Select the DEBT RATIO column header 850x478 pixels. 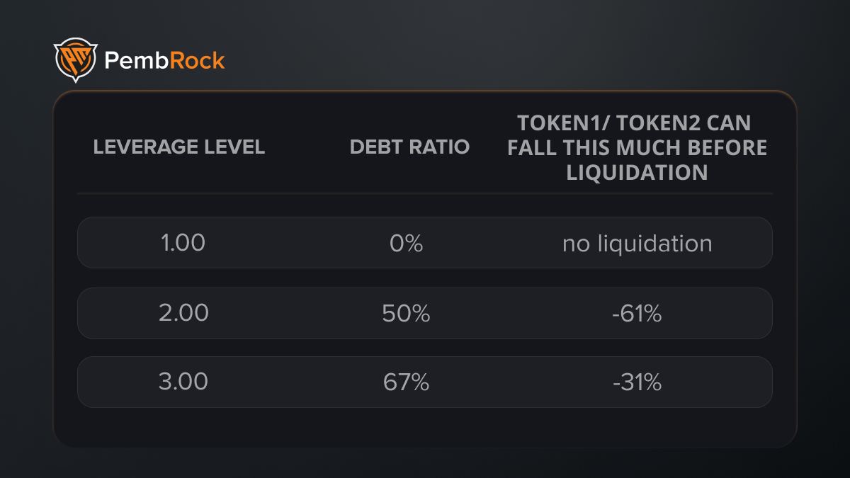tap(409, 147)
